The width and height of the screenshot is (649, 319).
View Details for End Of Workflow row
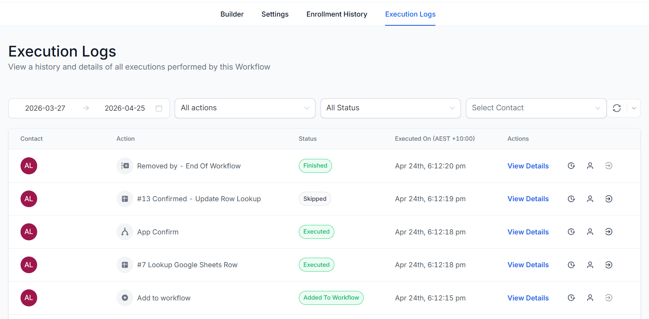(x=528, y=166)
